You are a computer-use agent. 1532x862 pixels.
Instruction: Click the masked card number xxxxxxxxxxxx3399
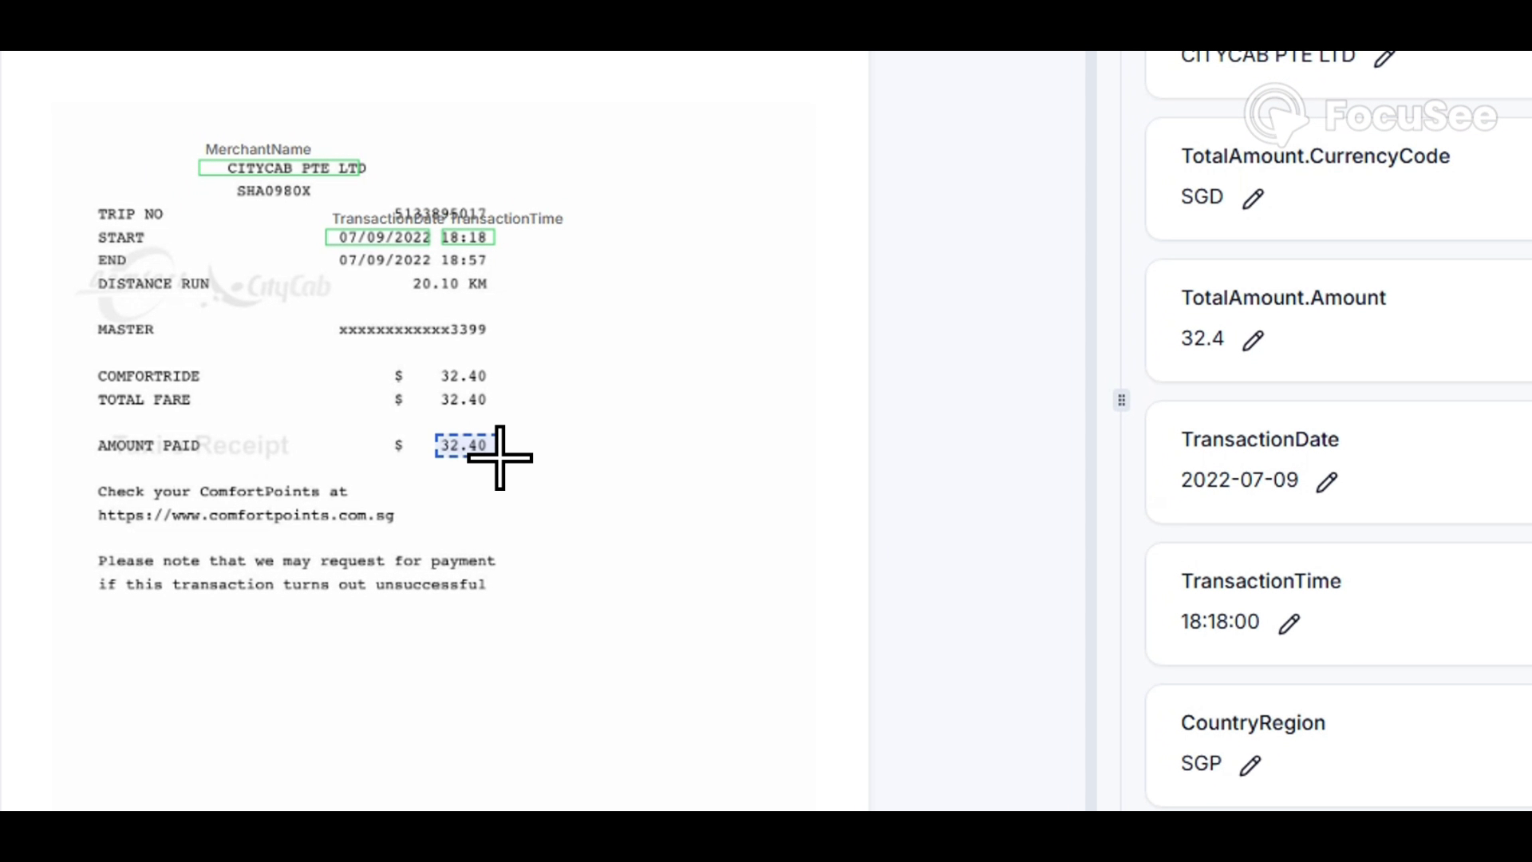[x=413, y=330]
